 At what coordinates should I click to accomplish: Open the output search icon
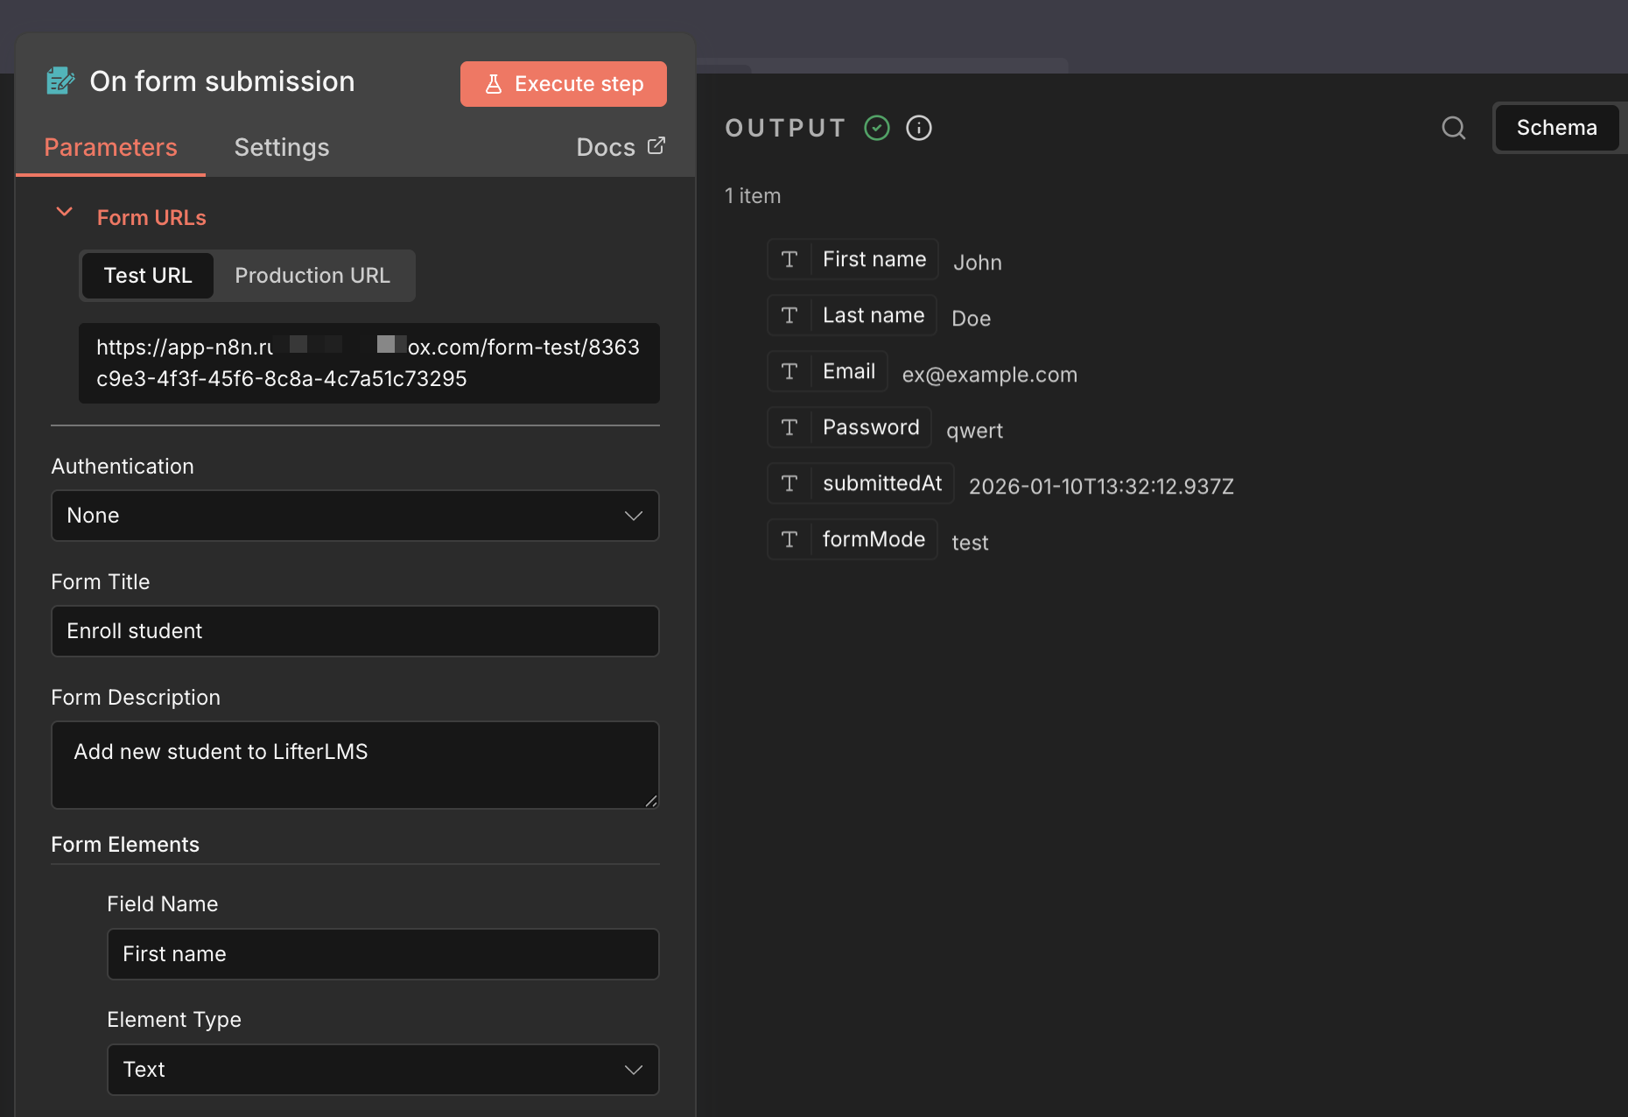1453,128
